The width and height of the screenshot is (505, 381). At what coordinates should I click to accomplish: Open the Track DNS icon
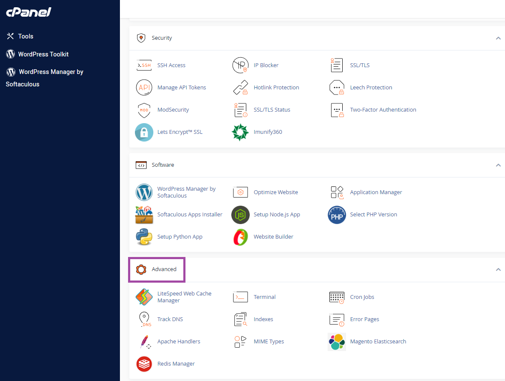tap(145, 319)
